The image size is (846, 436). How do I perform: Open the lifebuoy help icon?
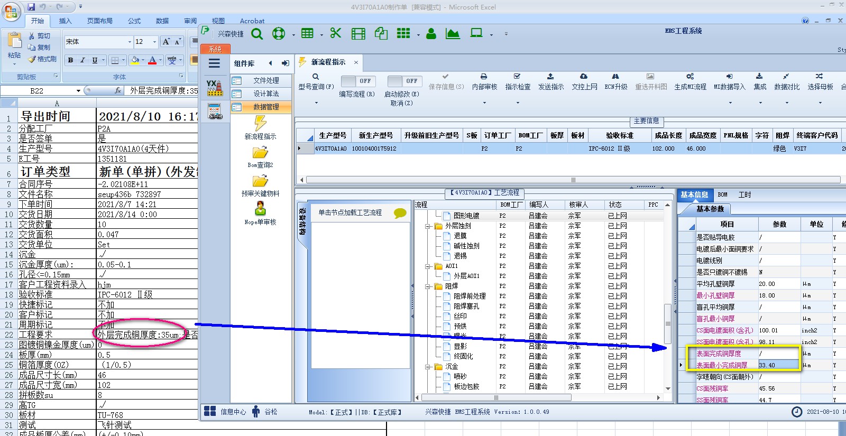[279, 34]
